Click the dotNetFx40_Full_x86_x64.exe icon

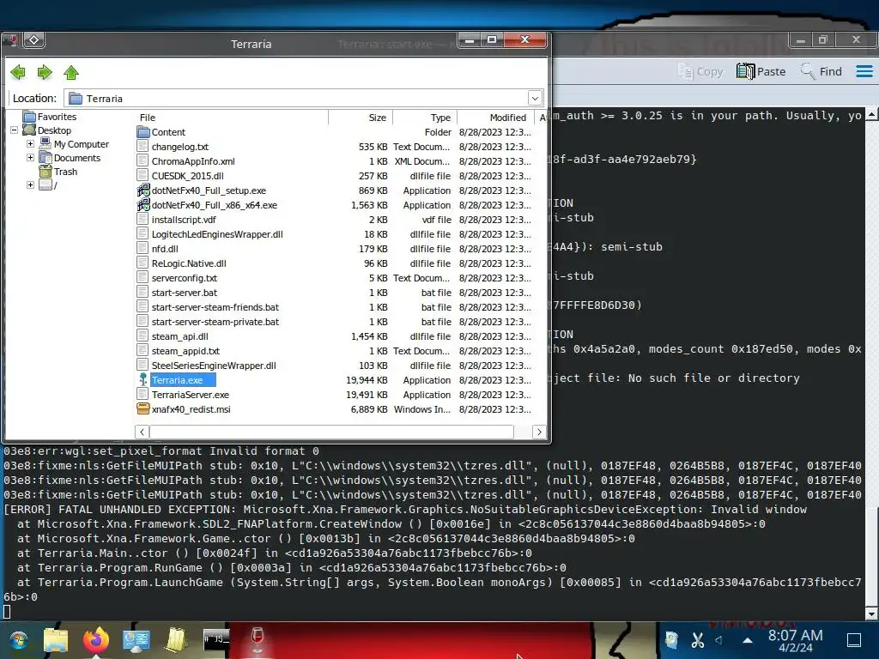(143, 205)
